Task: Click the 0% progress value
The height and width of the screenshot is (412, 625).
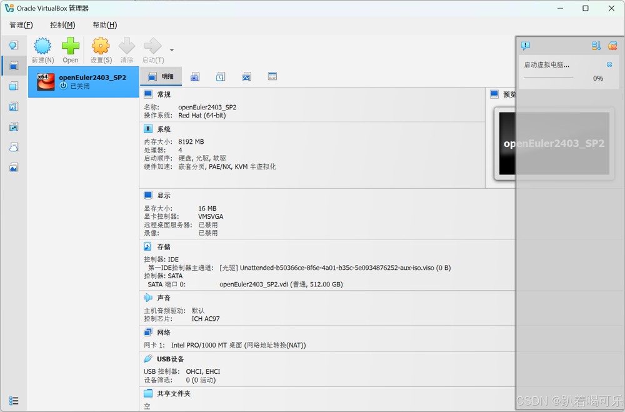Action: tap(598, 78)
